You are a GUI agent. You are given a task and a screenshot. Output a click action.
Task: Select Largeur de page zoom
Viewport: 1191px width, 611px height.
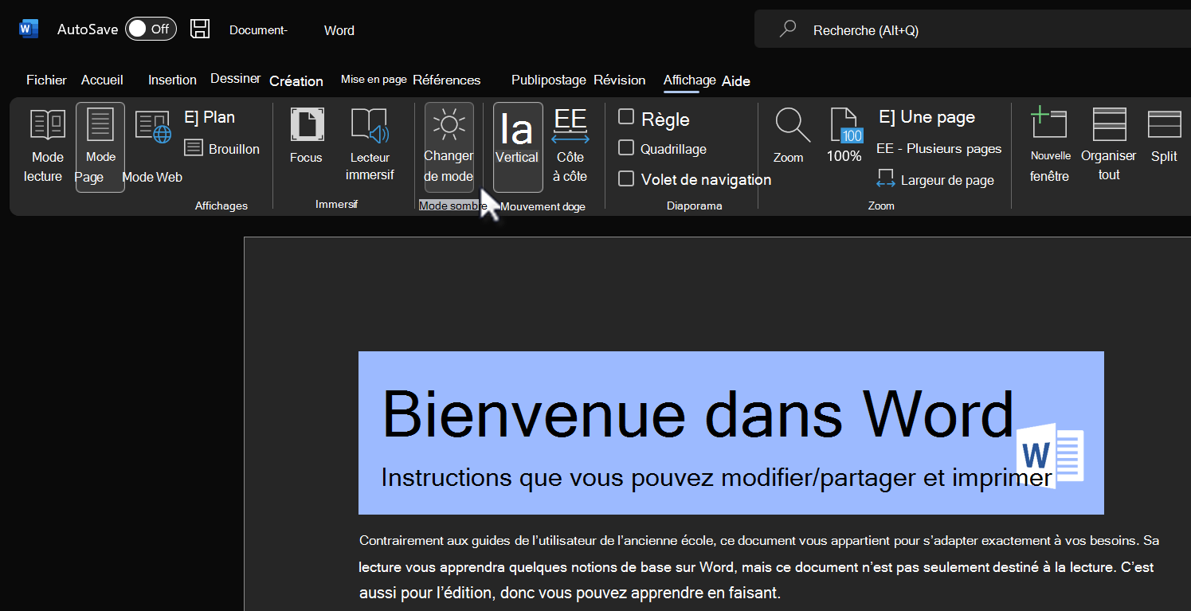point(935,180)
